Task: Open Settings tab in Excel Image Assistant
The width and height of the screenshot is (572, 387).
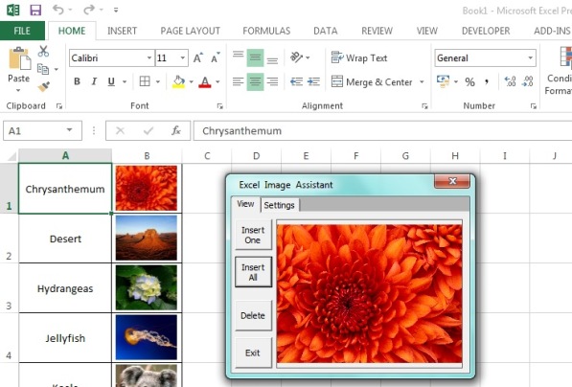Action: click(279, 205)
